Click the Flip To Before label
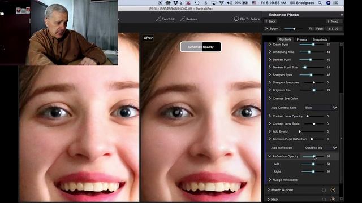This screenshot has width=362, height=203. click(x=250, y=19)
